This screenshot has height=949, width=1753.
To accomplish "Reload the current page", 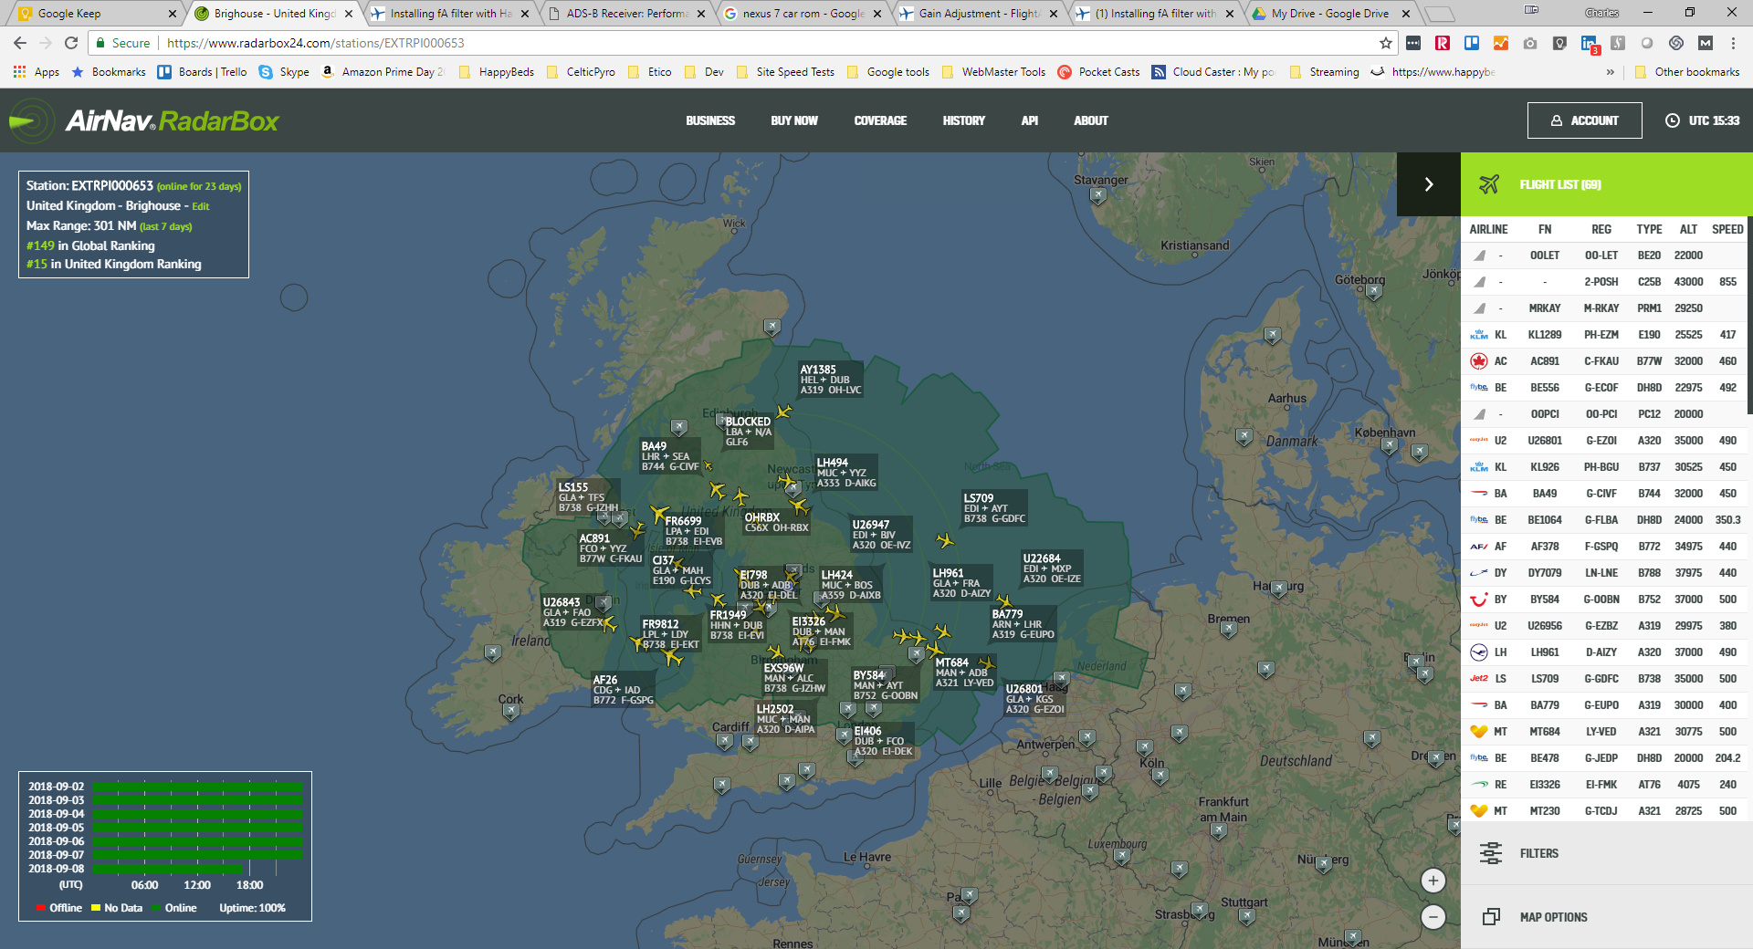I will [71, 43].
